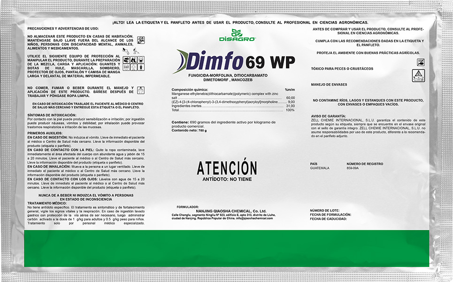Click 'EN CASO DE CONTACTO CON LA PIEL:' label
This screenshot has height=282, width=453.
pos(61,150)
